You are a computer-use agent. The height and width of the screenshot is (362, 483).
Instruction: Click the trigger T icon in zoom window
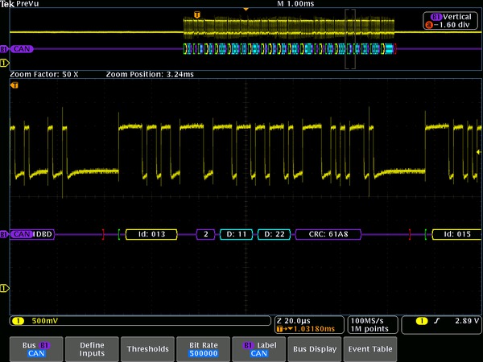[14, 84]
